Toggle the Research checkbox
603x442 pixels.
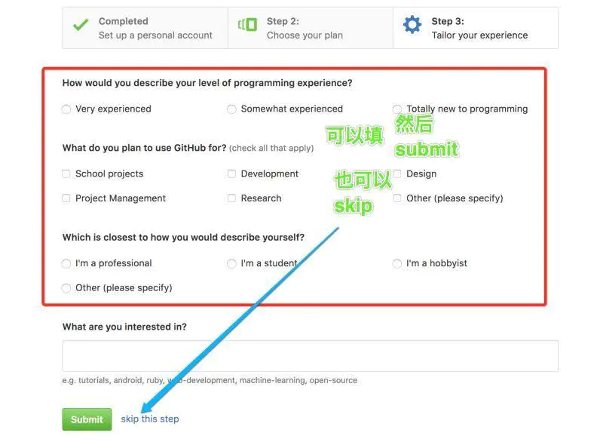(x=231, y=198)
